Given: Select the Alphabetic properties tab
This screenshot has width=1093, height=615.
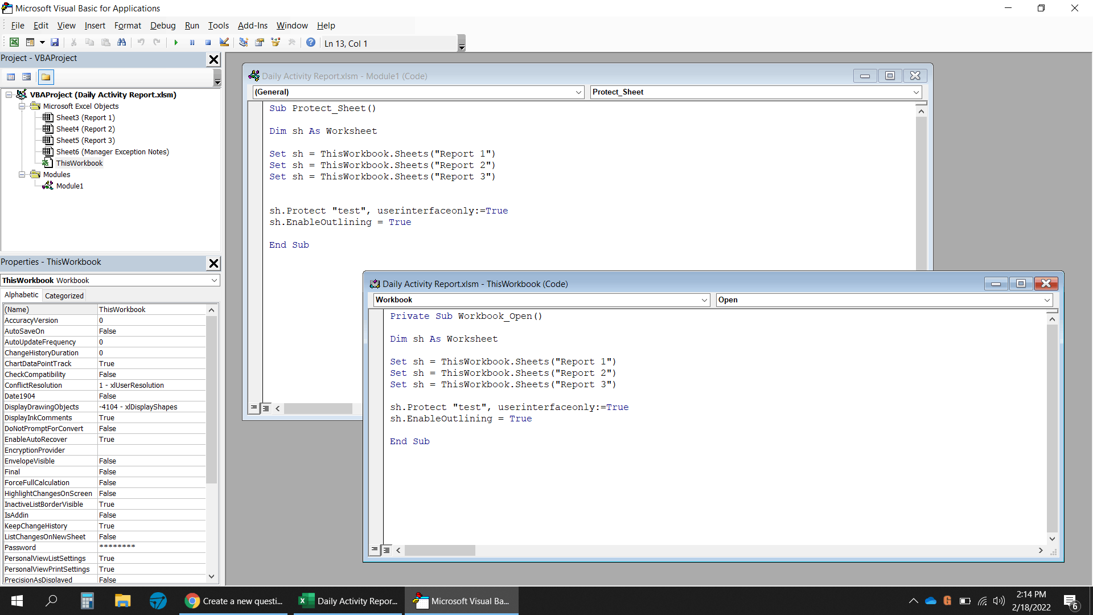Looking at the screenshot, I should point(22,295).
